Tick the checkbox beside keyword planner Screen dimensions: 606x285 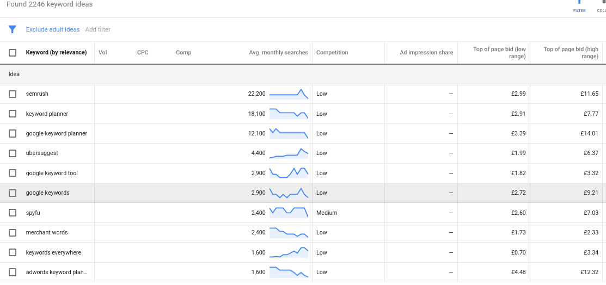pyautogui.click(x=13, y=114)
